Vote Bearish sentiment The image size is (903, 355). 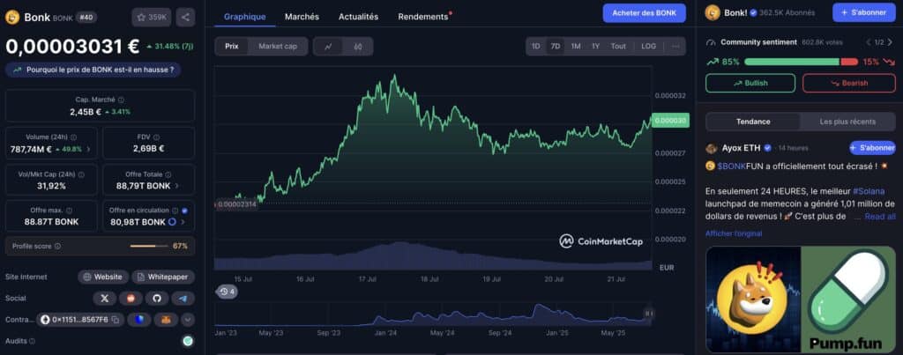849,83
